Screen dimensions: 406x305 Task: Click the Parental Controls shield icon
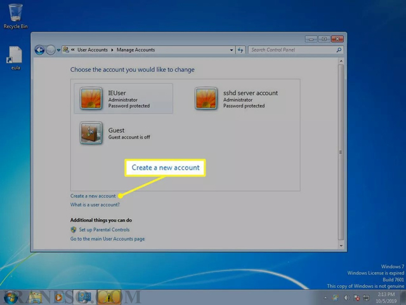74,229
